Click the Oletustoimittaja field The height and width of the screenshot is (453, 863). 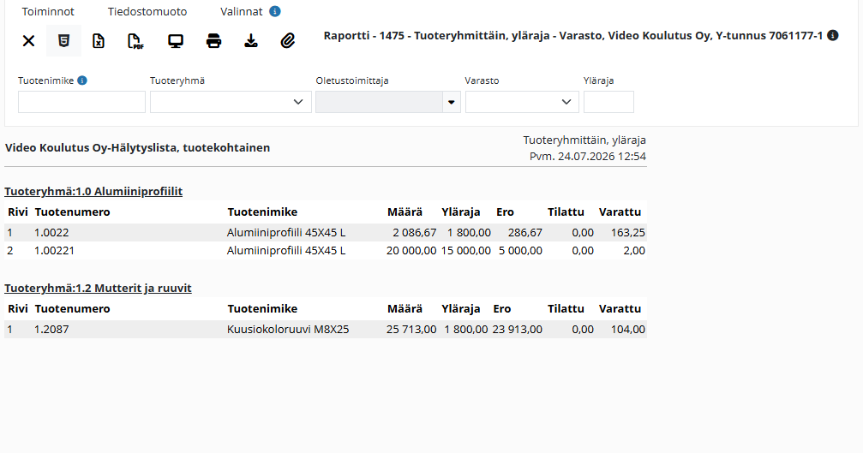coord(379,102)
